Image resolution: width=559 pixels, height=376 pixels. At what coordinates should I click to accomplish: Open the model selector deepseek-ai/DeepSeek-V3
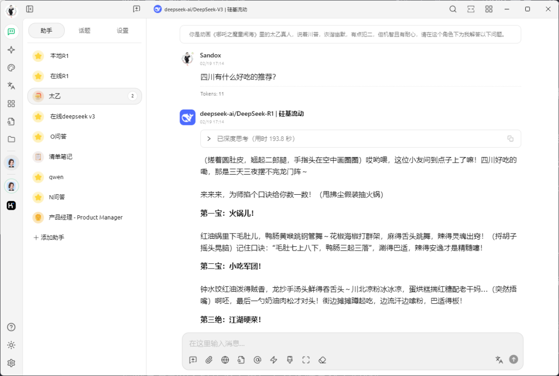(x=201, y=9)
